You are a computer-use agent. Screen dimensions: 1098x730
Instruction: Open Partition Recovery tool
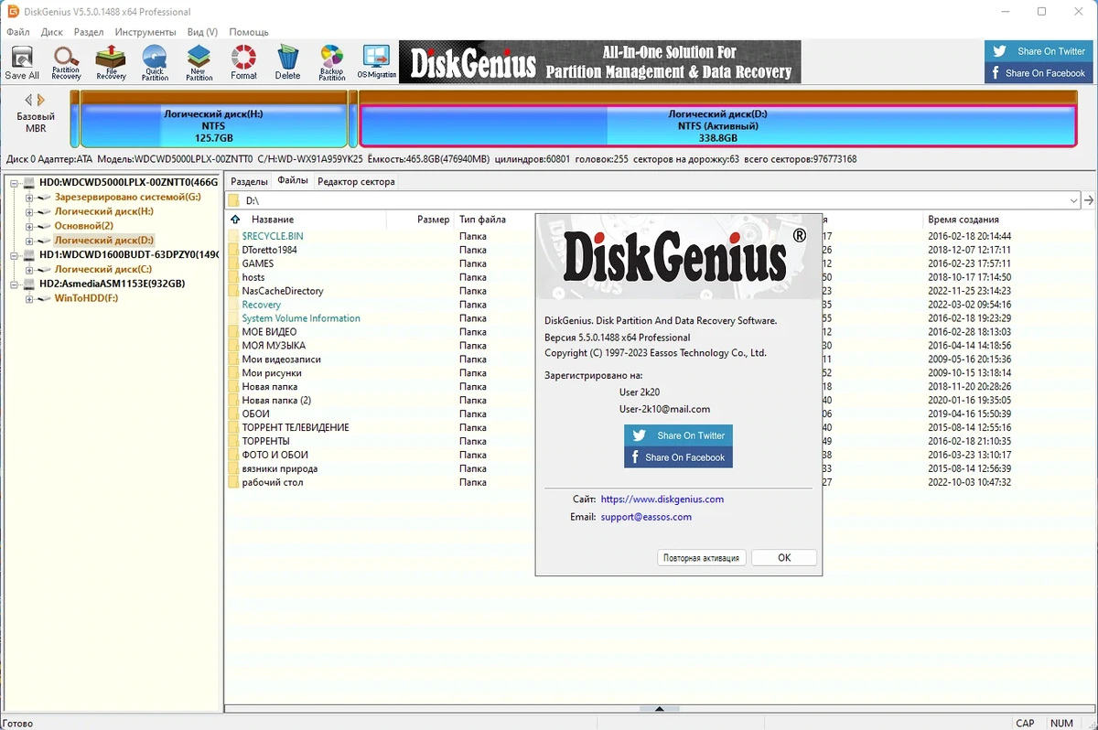66,62
